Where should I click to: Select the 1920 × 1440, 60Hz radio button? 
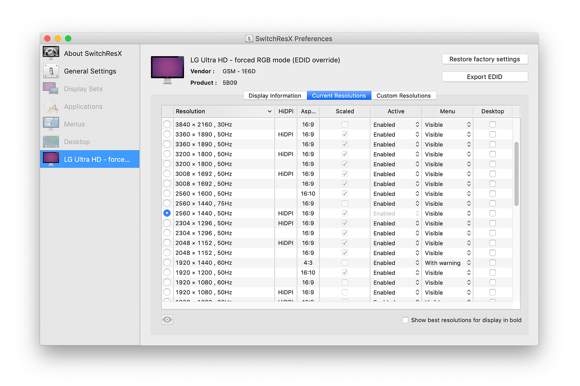click(167, 262)
